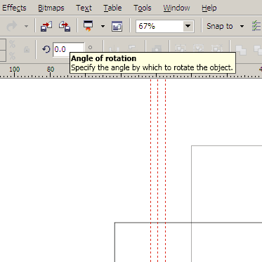Click the angle of rotation field

[x=68, y=49]
